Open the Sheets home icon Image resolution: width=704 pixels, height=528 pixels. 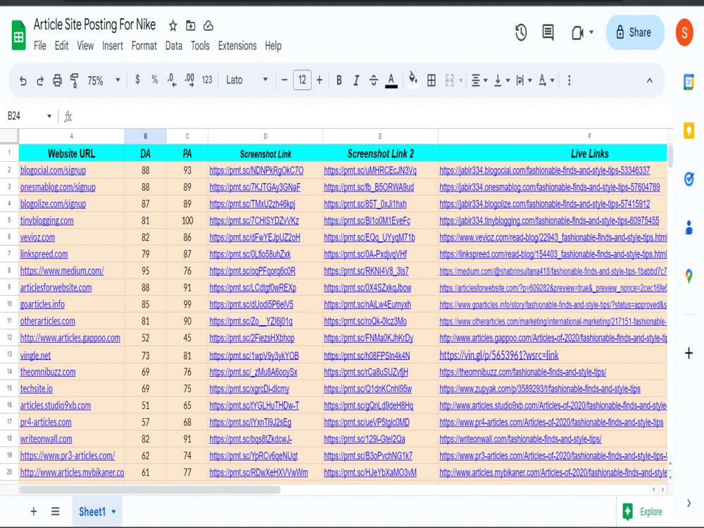pos(18,35)
